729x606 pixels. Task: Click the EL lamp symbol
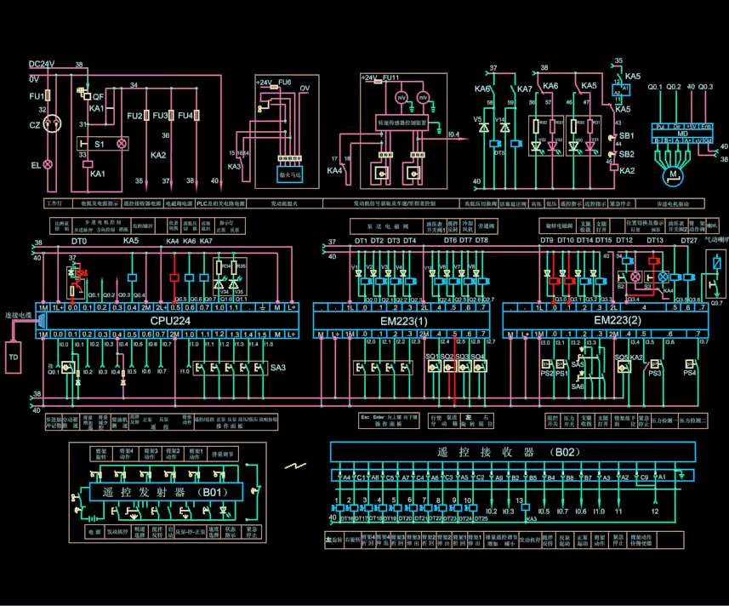point(48,164)
